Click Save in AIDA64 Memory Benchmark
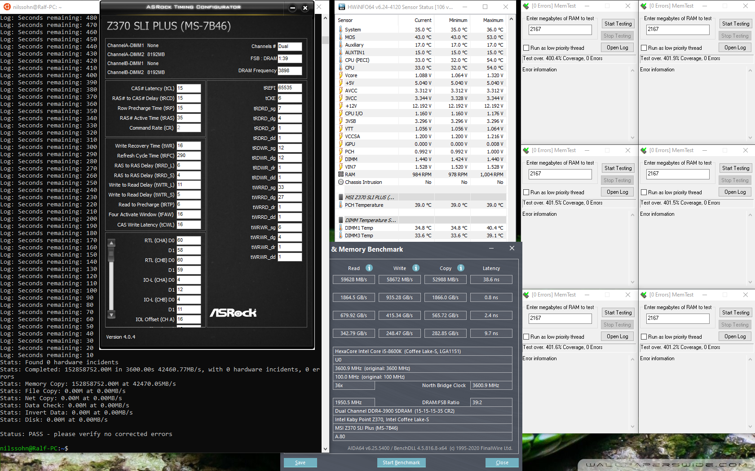Image resolution: width=755 pixels, height=471 pixels. (x=300, y=462)
